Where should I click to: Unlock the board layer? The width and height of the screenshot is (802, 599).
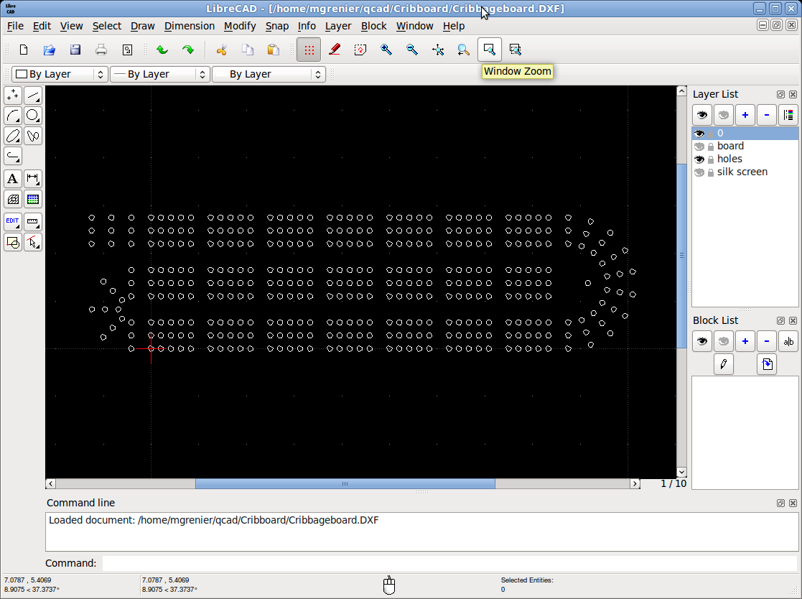(710, 146)
